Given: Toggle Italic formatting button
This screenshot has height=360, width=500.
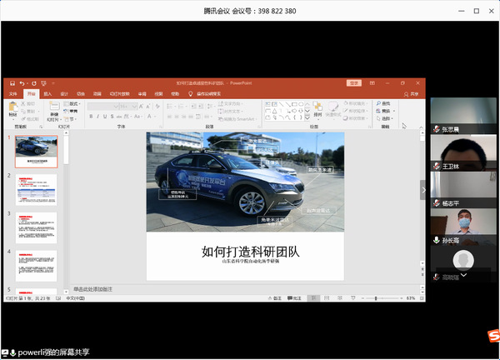Looking at the screenshot, I should coord(97,117).
